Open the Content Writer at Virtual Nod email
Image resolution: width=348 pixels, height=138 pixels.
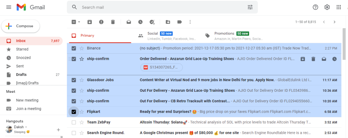204,80
